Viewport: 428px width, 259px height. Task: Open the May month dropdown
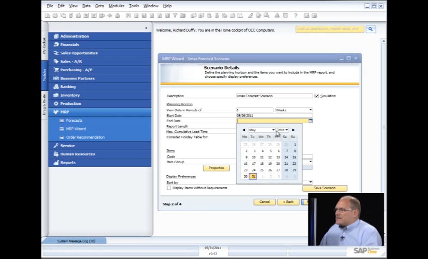[261, 130]
